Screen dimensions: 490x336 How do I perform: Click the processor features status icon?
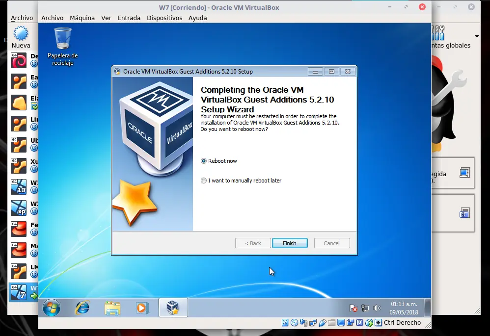(x=360, y=323)
